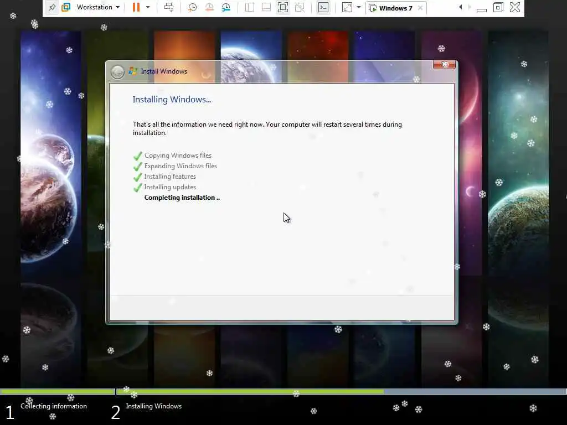
Task: Open the console view icon
Action: tap(323, 7)
